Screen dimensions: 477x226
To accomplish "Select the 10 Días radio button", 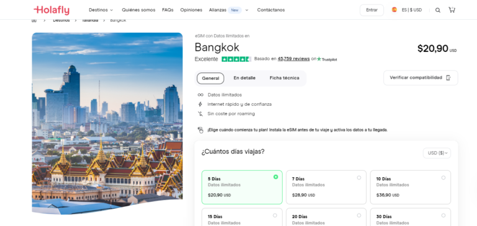I will 443,178.
